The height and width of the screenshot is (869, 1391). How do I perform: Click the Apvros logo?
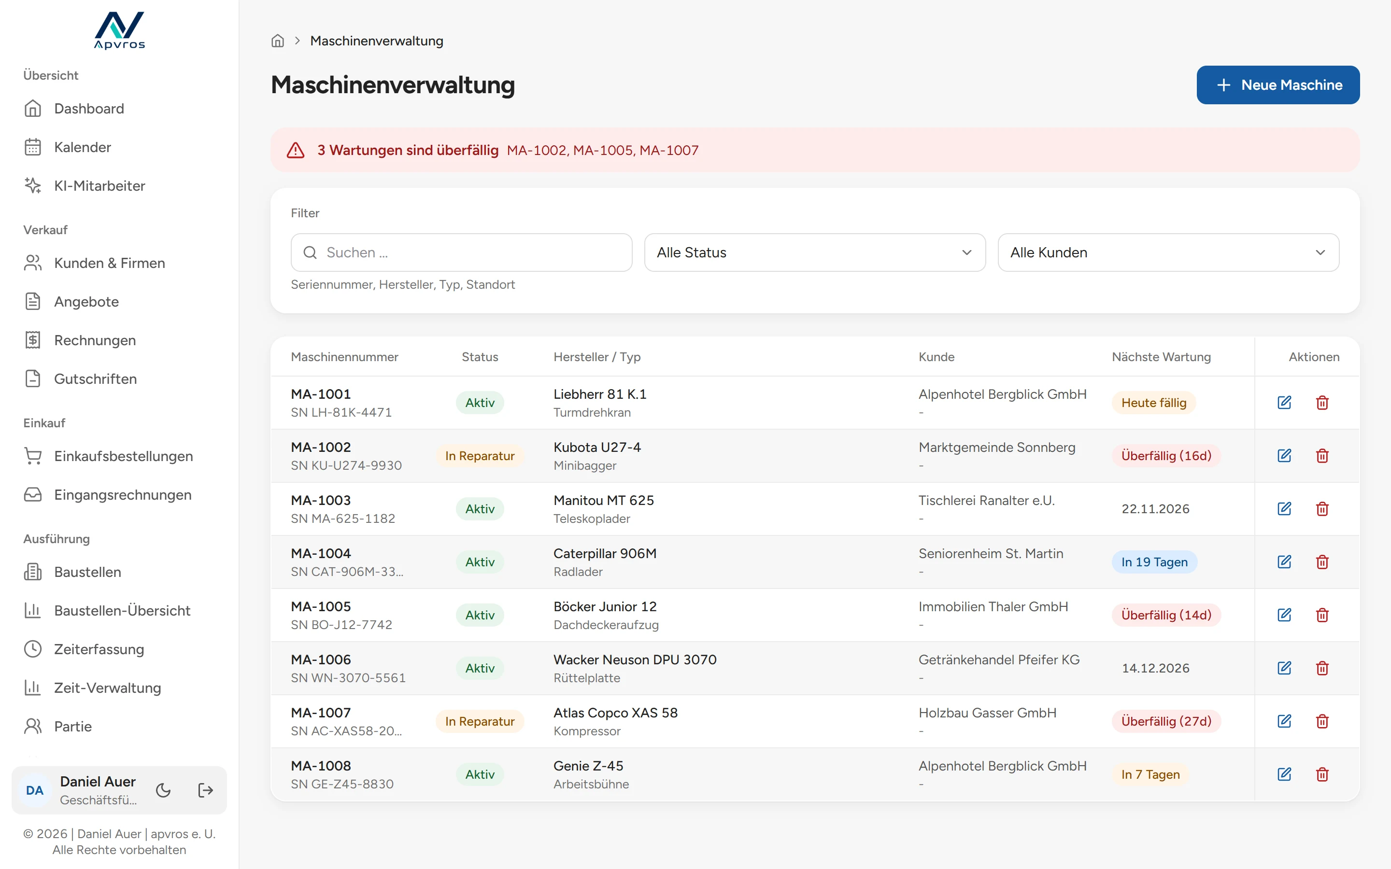(x=120, y=30)
